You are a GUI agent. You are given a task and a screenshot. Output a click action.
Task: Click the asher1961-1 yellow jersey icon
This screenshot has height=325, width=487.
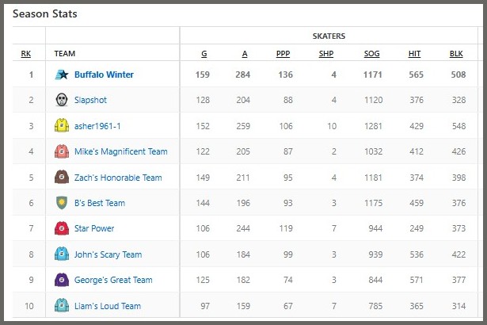point(62,126)
